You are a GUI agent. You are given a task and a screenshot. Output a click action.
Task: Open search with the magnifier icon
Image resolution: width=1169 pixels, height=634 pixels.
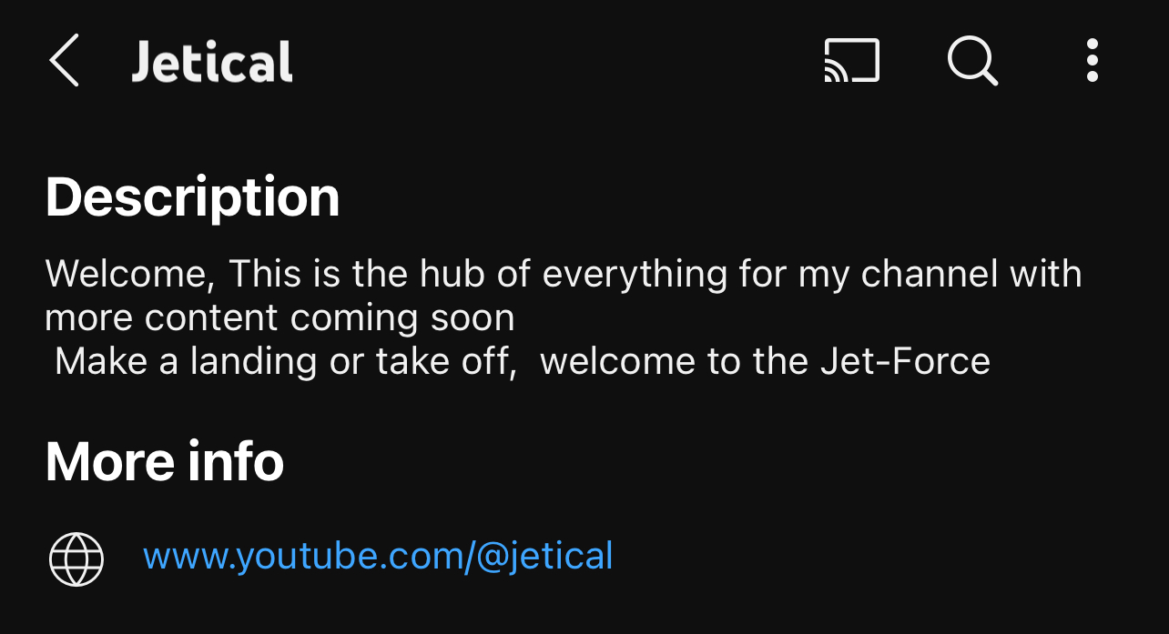(x=972, y=62)
